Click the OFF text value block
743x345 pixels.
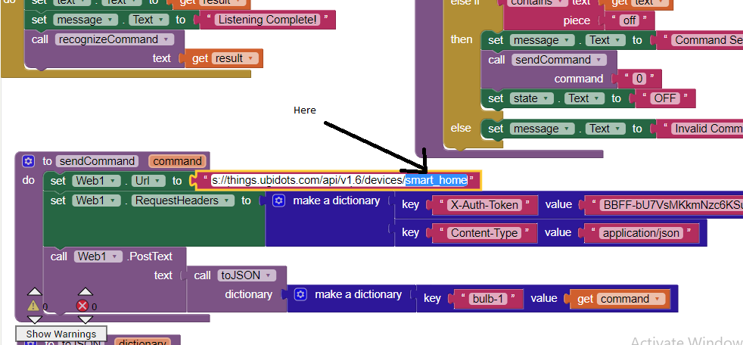[665, 98]
